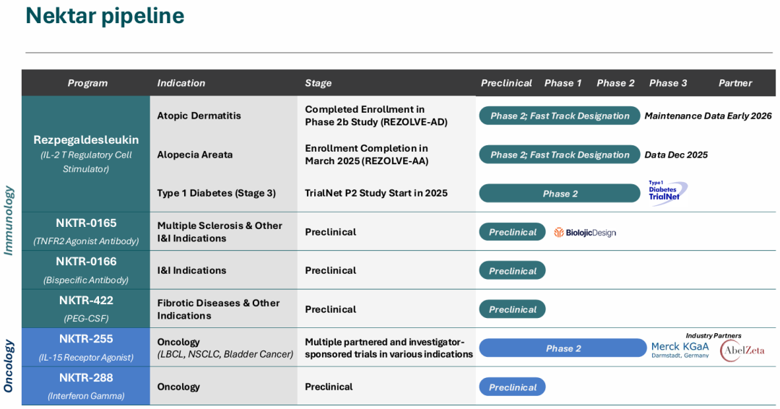Viewport: 780px width, 409px height.
Task: Select the Rezpegaldesleukin program cell
Action: coord(85,154)
